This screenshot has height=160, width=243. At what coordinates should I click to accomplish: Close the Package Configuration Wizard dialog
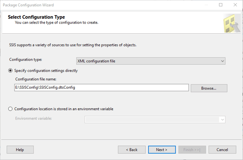pyautogui.click(x=235, y=5)
